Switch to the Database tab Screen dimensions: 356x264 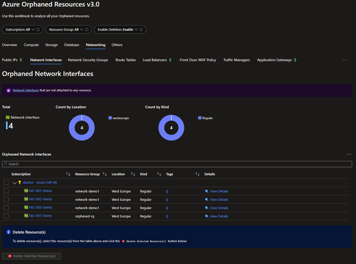tap(72, 45)
